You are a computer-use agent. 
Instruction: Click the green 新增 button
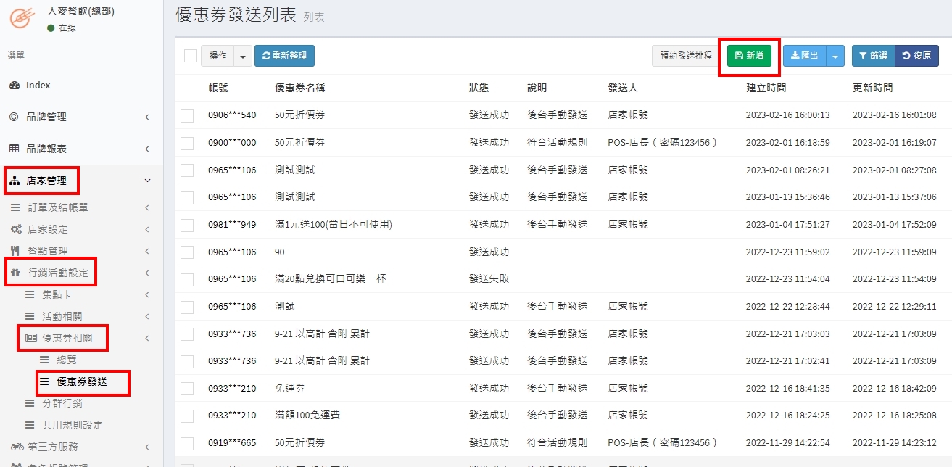click(x=749, y=56)
